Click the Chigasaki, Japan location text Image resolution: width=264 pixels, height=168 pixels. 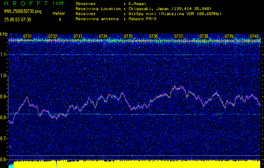tap(170, 9)
